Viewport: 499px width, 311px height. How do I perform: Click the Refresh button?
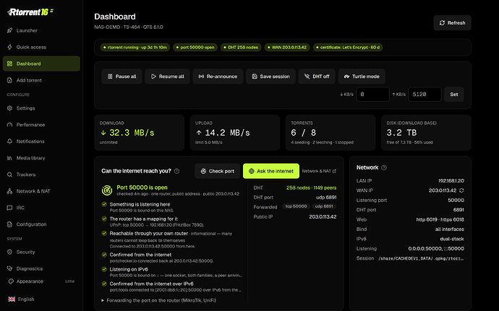click(452, 23)
